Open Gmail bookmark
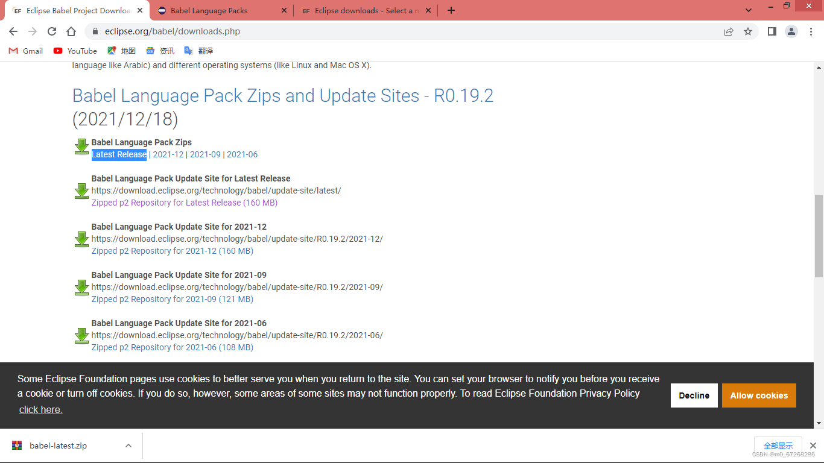This screenshot has width=824, height=463. (x=26, y=51)
